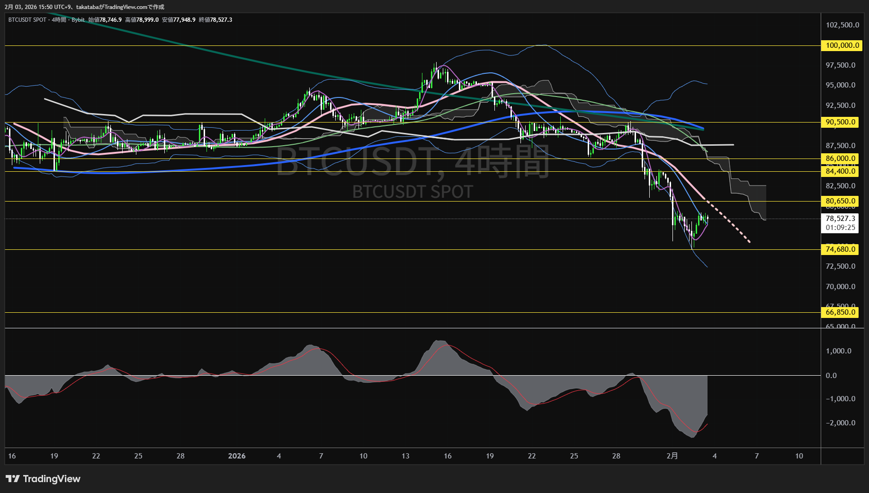Click the 01:09:25 candle countdown timer

[841, 228]
